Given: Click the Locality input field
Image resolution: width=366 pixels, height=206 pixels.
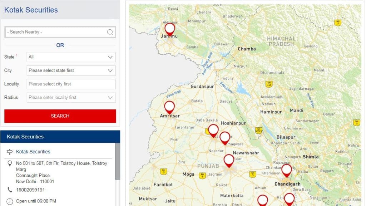Looking at the screenshot, I should coord(71,84).
